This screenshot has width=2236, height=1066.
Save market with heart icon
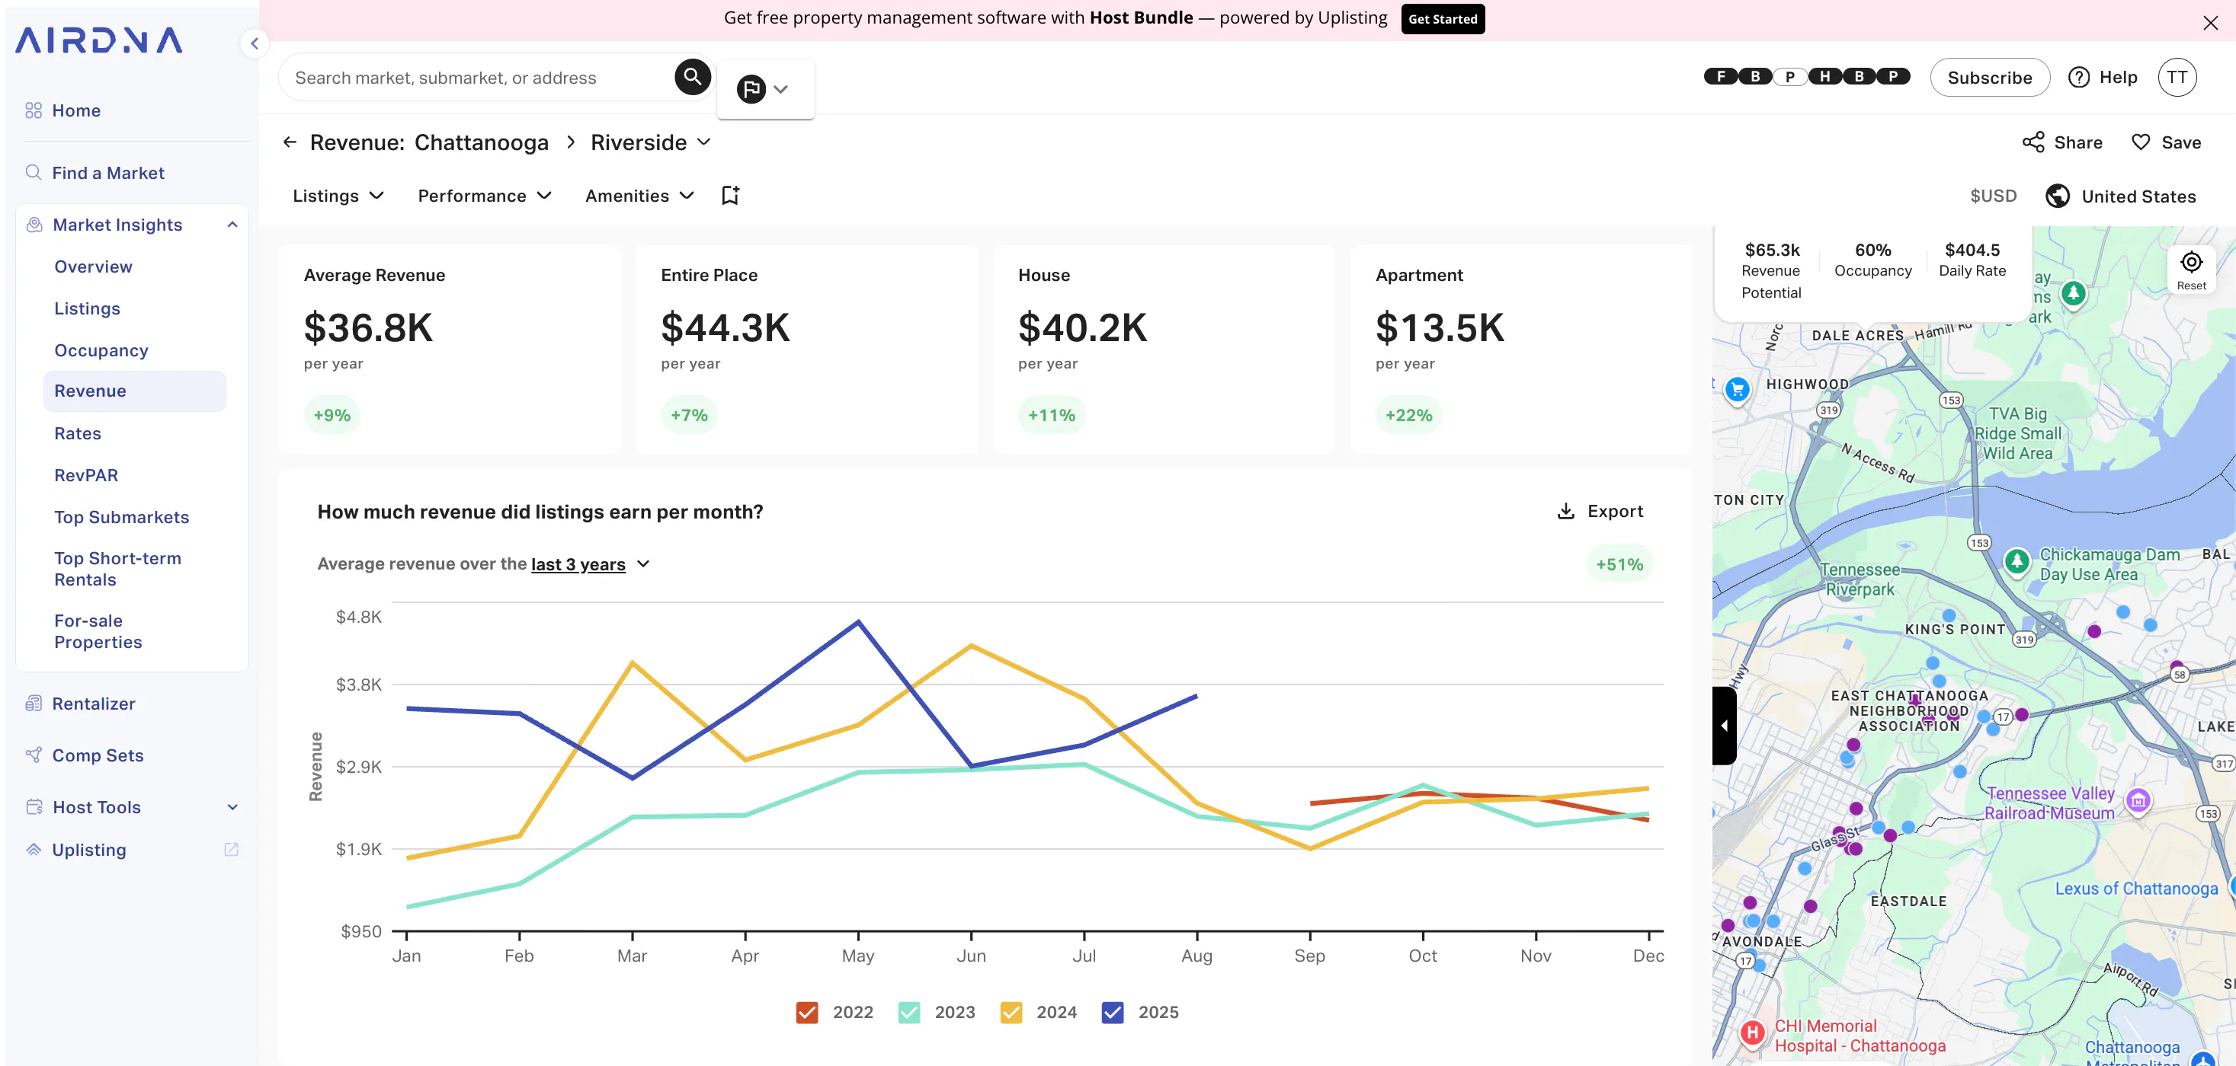pos(2141,142)
